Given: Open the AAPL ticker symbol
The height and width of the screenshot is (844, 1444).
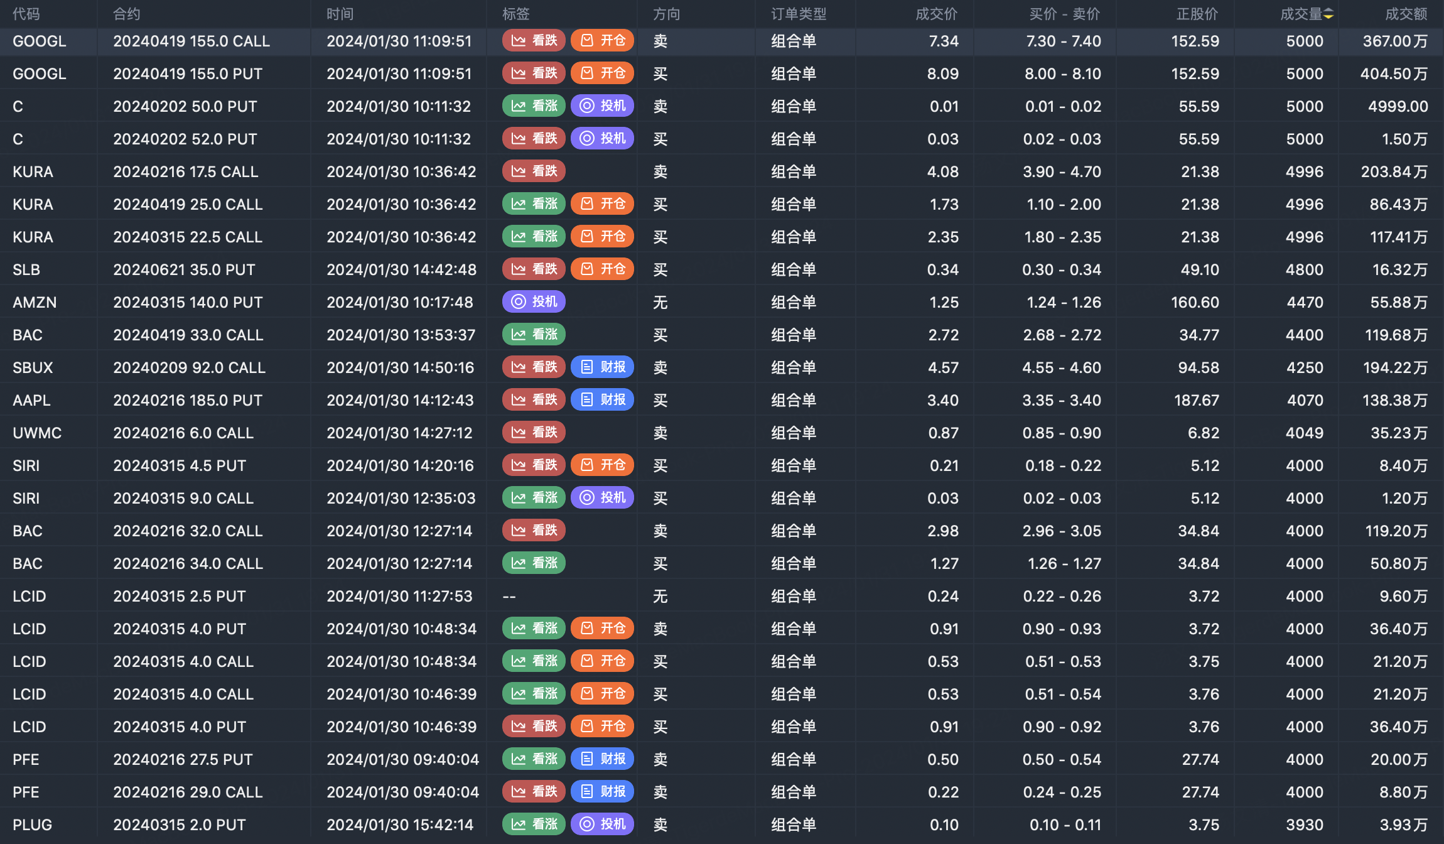Looking at the screenshot, I should (x=31, y=400).
